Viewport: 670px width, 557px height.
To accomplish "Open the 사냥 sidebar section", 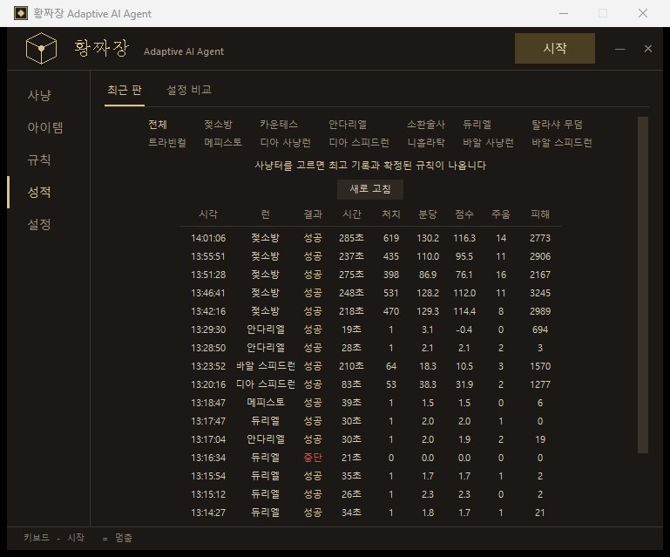I will 39,95.
